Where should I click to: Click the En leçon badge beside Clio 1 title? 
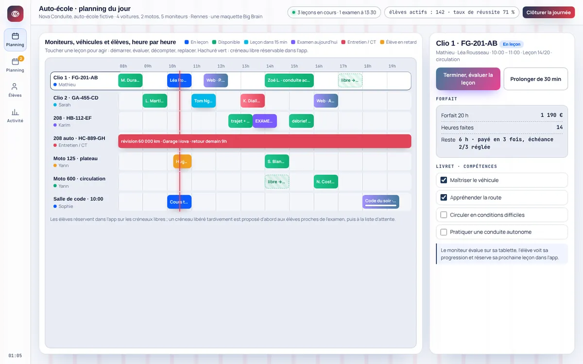(x=512, y=44)
